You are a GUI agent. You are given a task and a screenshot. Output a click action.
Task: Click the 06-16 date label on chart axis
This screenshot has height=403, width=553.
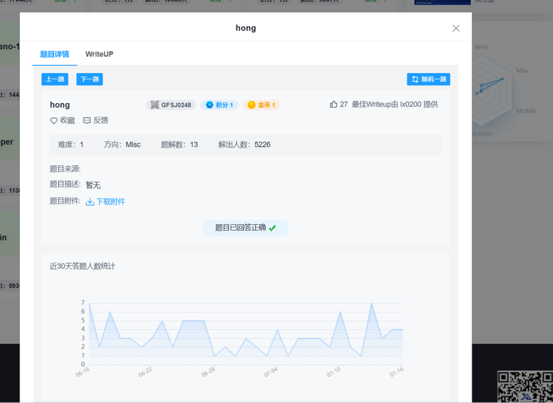point(83,371)
